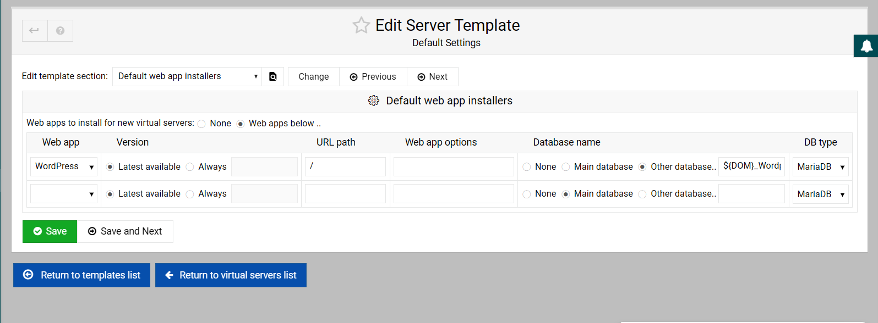Click the back arrow icon

tap(34, 31)
